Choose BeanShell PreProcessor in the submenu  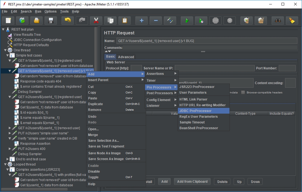click(204, 128)
